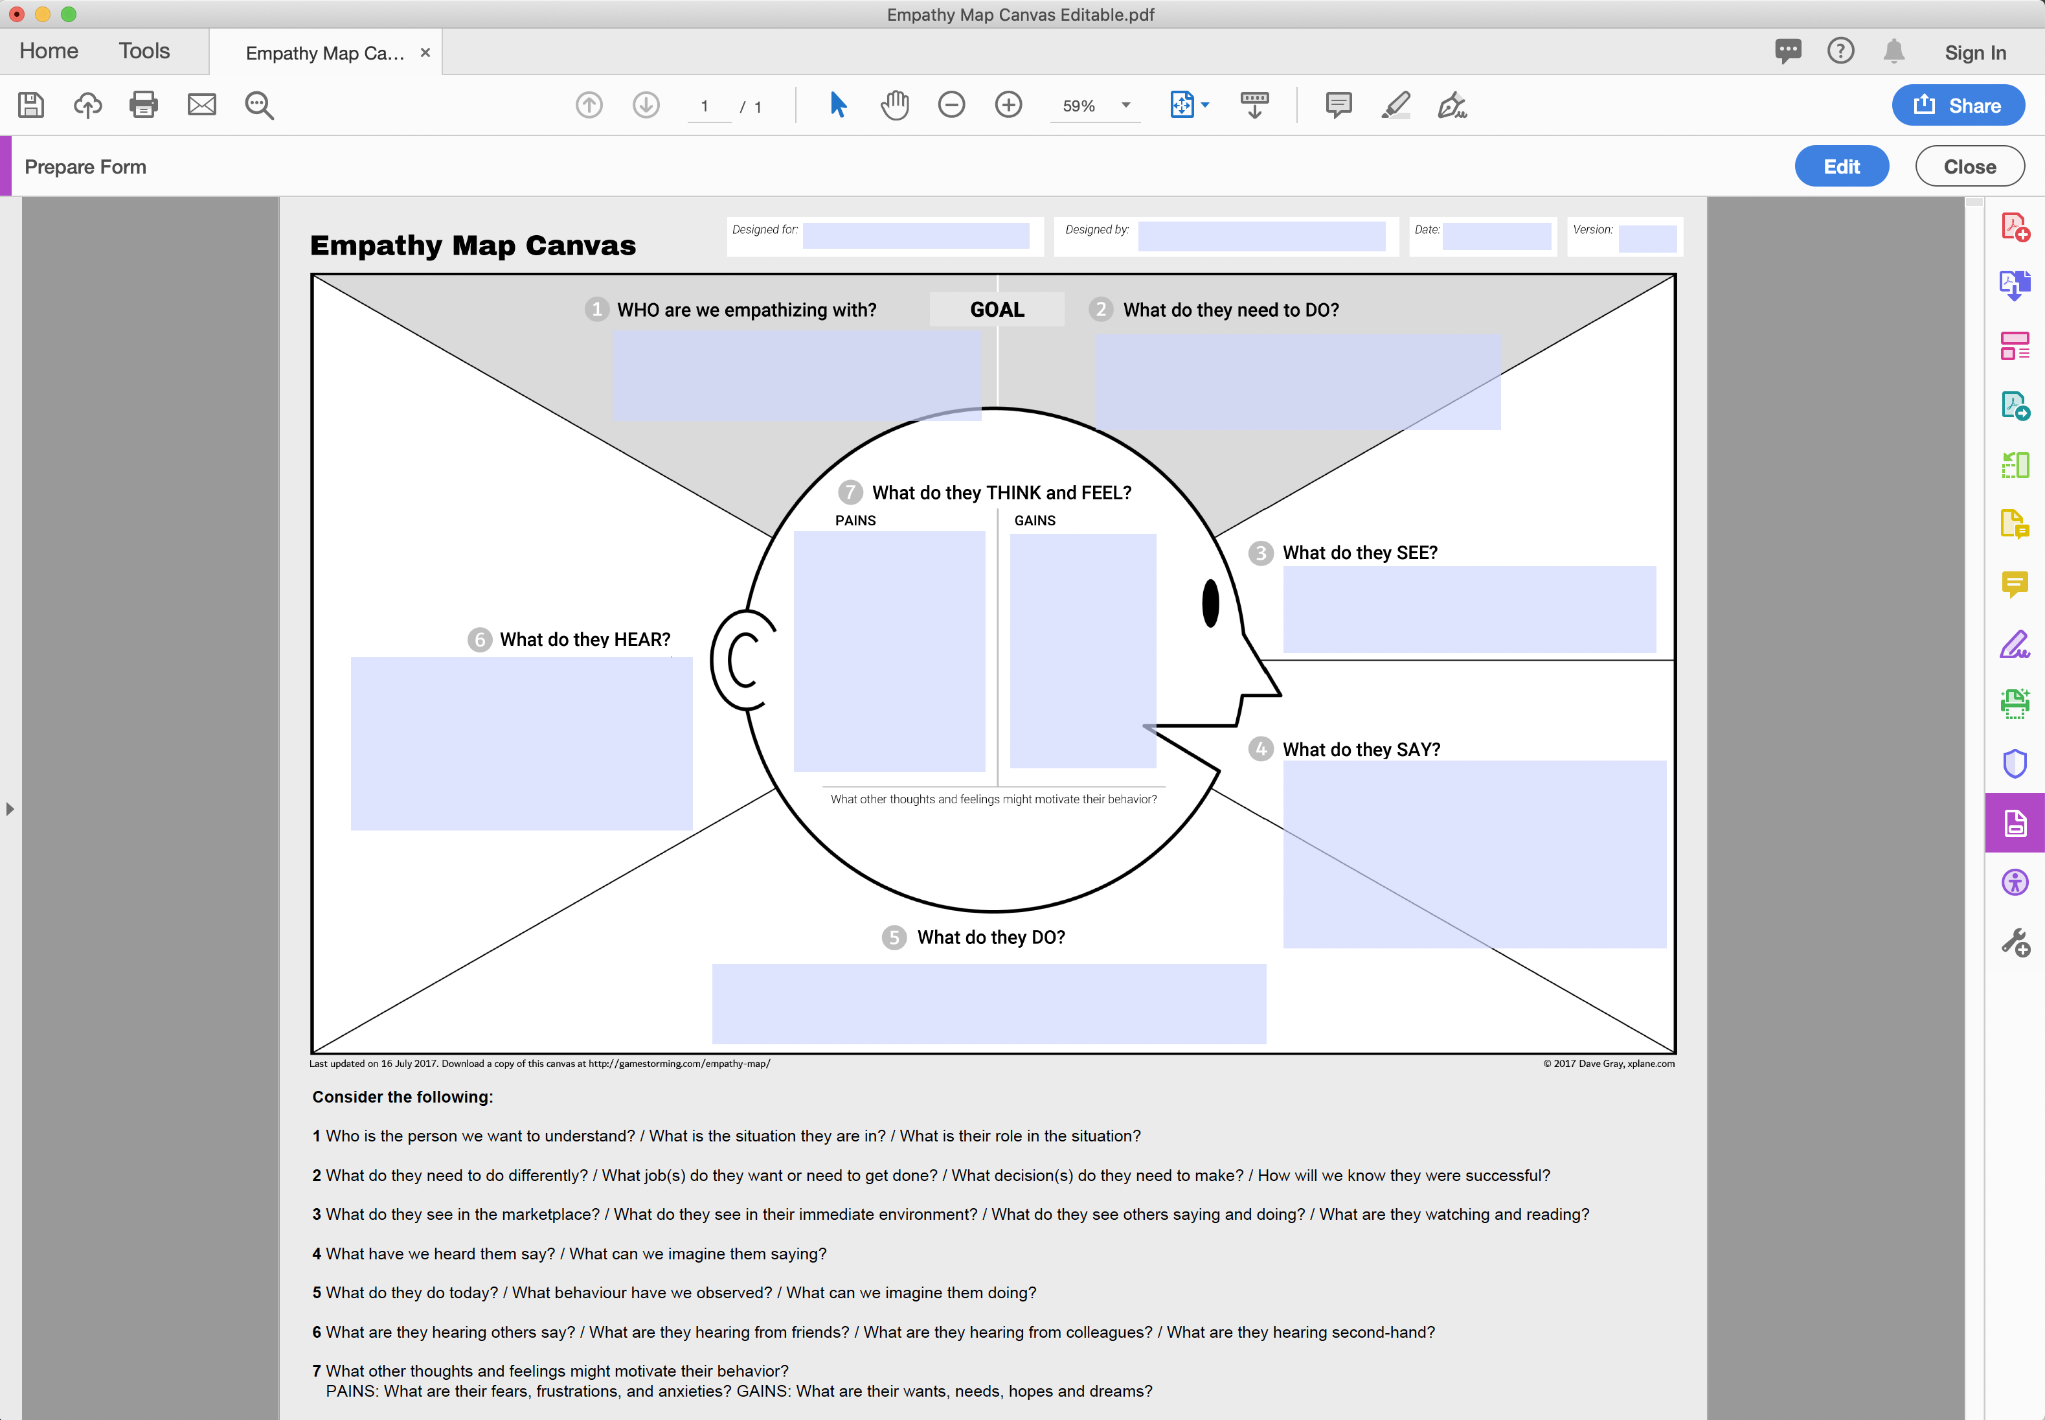Viewport: 2045px width, 1420px height.
Task: Click the blue Edit button
Action: 1842,166
